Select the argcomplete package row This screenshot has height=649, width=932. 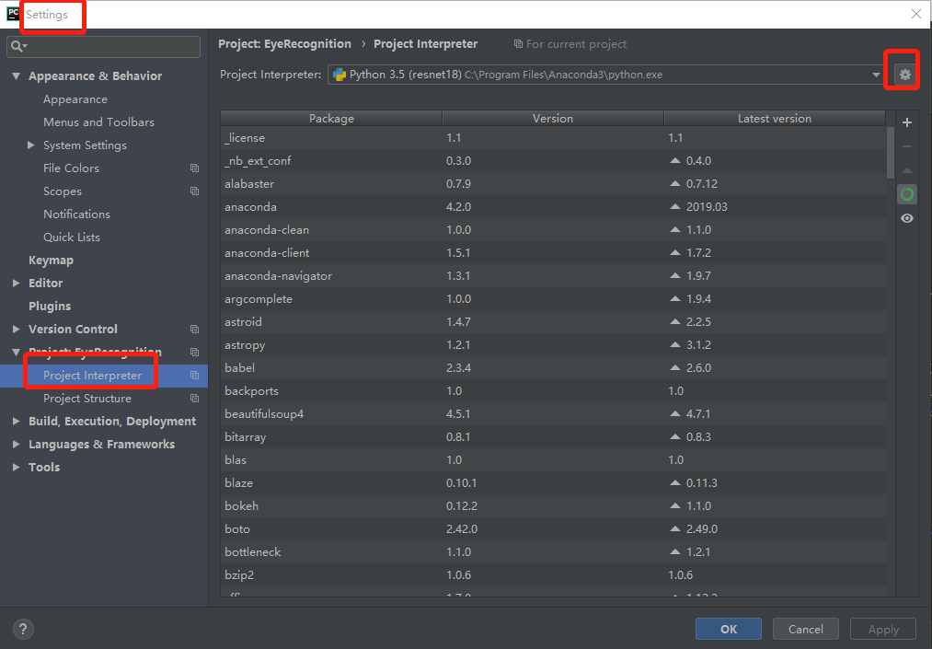(x=553, y=298)
